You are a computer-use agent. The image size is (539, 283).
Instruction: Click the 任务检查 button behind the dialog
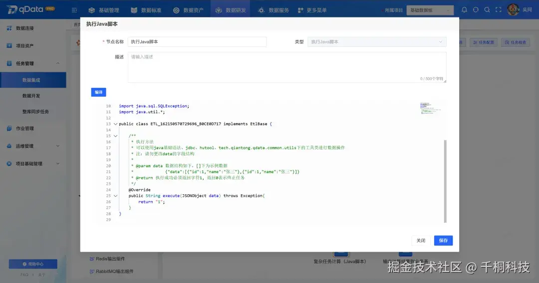[x=516, y=42]
